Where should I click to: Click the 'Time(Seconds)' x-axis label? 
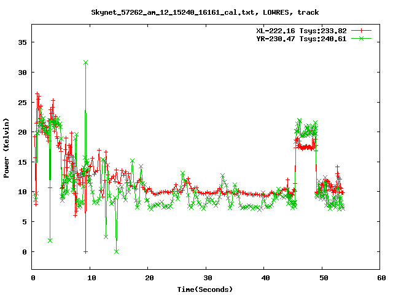pos(205,289)
